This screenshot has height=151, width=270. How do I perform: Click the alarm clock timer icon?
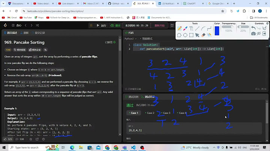click(172, 25)
